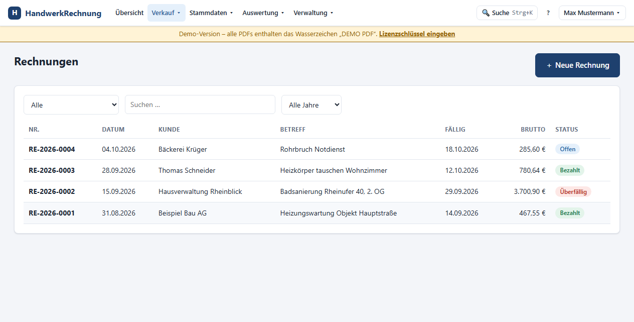Click the Fällig column header

455,130
